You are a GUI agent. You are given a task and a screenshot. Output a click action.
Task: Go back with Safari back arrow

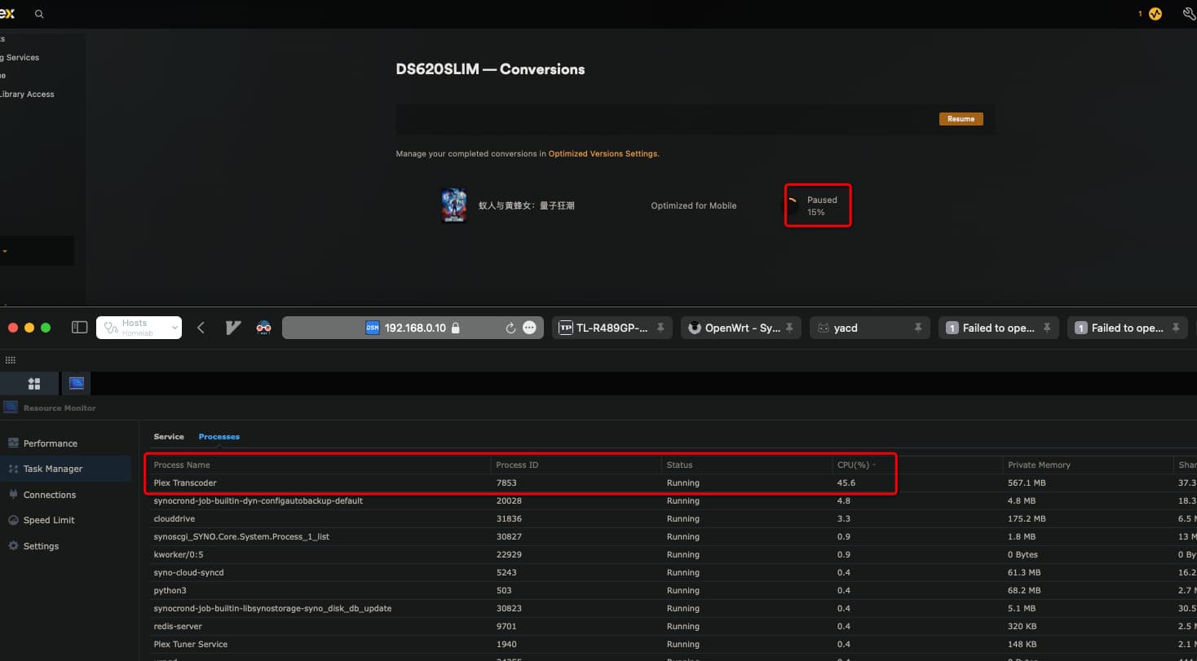(201, 328)
